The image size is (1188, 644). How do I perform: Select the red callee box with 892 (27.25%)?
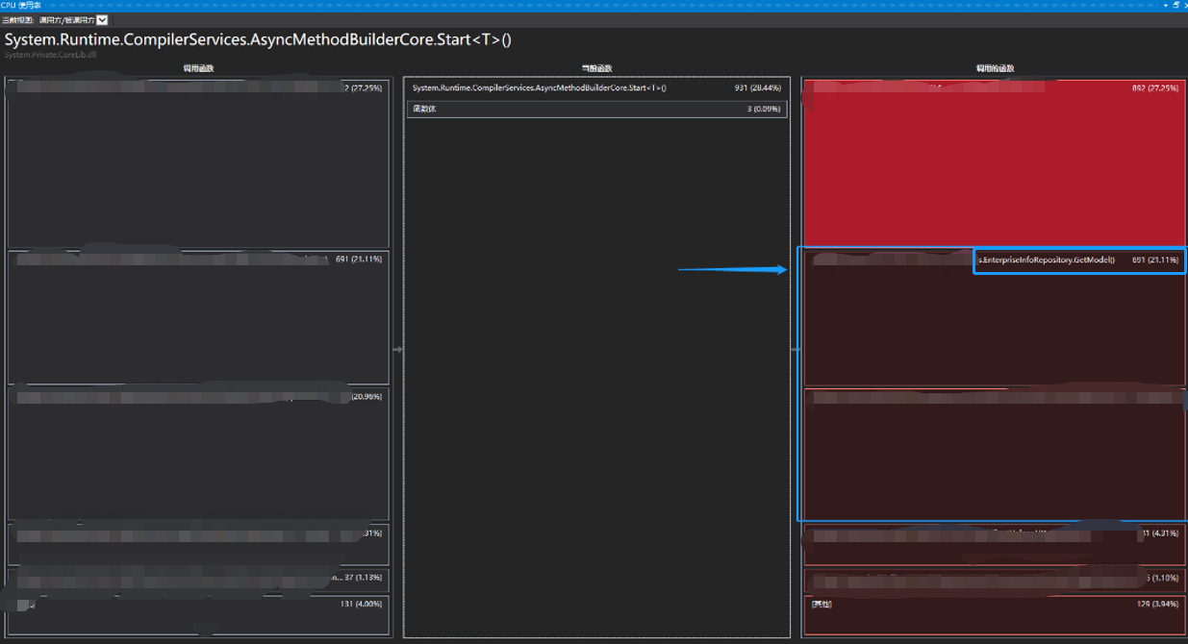(x=994, y=162)
